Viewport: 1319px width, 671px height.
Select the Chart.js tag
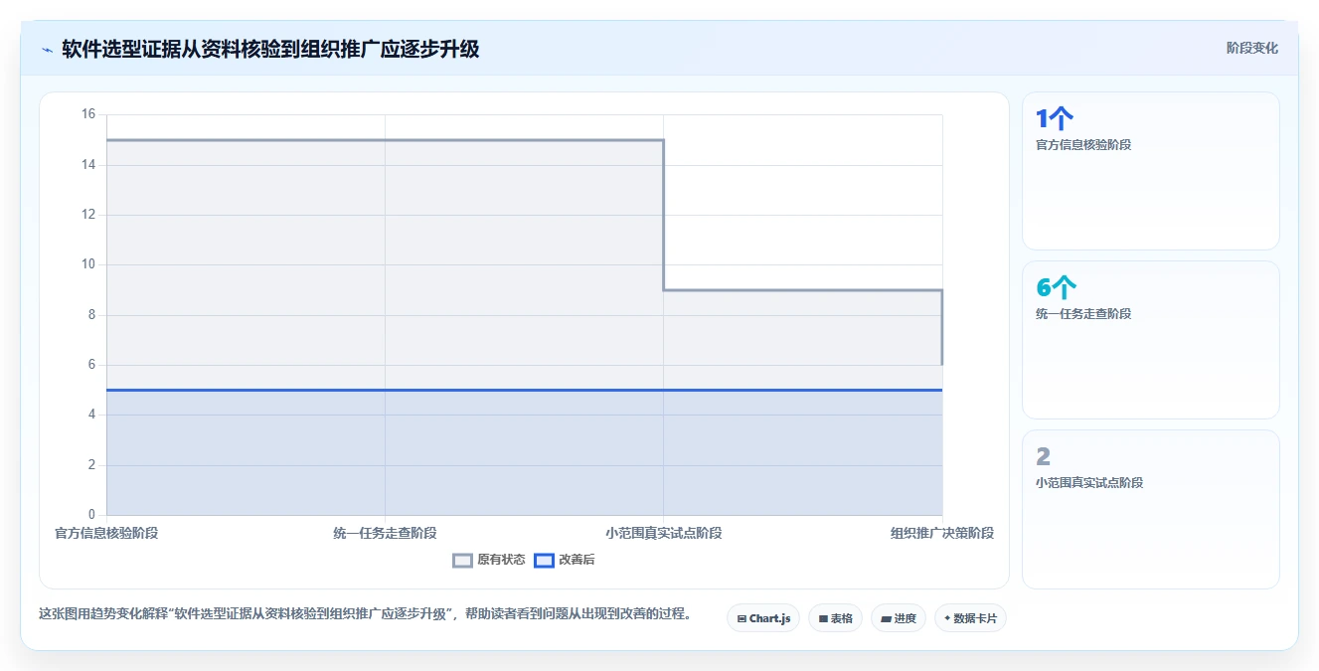(763, 618)
